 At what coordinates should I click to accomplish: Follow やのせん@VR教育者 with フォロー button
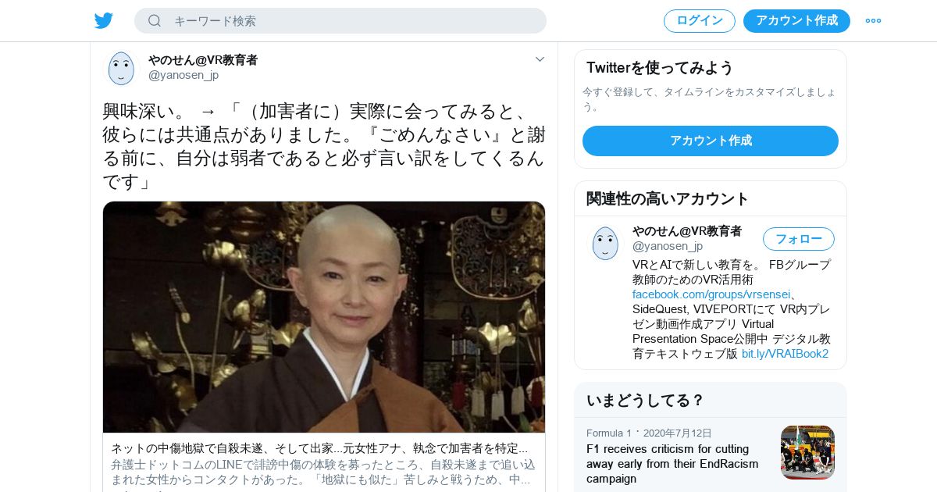799,239
